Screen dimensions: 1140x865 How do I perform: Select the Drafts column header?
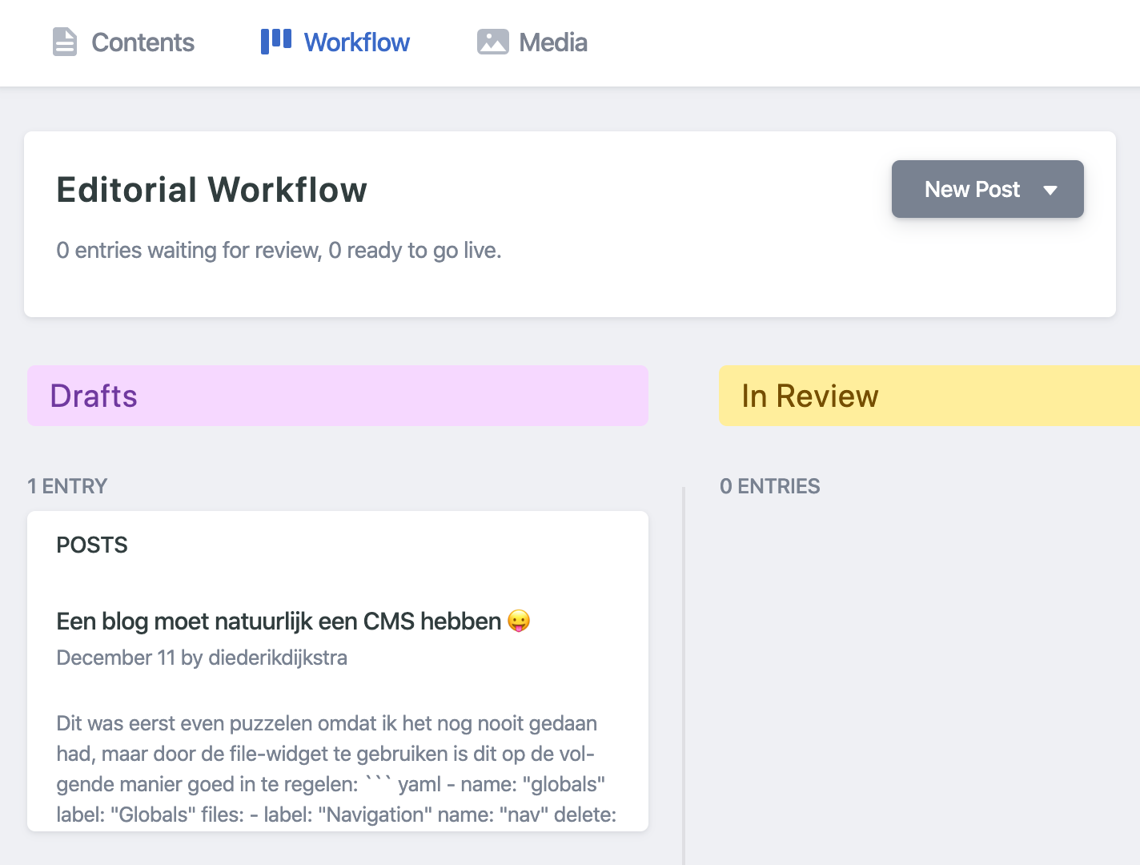[x=338, y=396]
